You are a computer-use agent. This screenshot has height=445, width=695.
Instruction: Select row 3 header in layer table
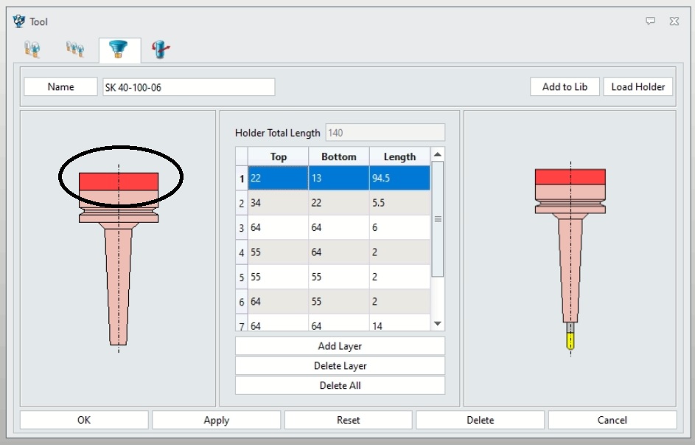pos(241,228)
